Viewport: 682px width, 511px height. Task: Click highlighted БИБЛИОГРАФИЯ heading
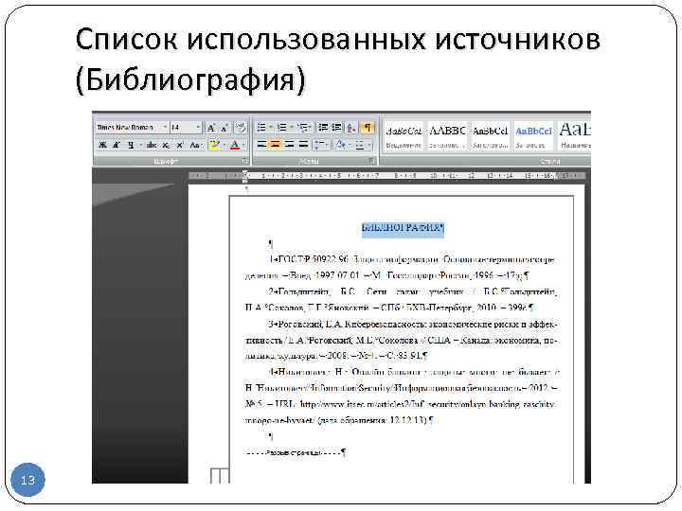pyautogui.click(x=403, y=228)
